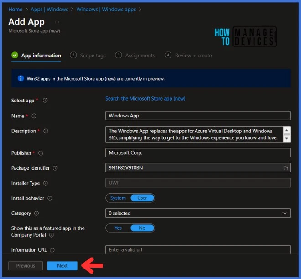Screen dimensions: 301x279
Task: Click the disabled Installer Type UWP field
Action: 198,183
